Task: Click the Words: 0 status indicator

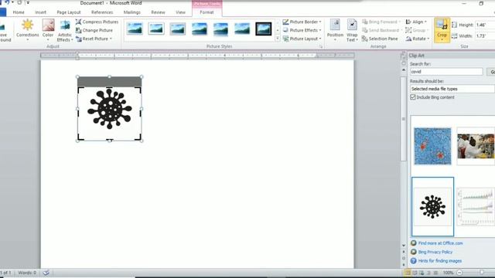Action: (27, 273)
